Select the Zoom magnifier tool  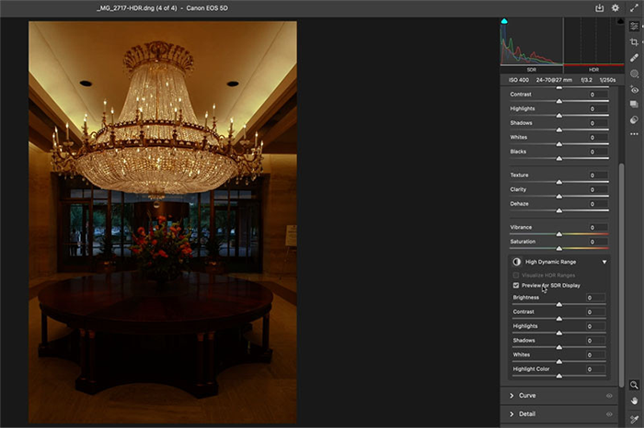634,386
